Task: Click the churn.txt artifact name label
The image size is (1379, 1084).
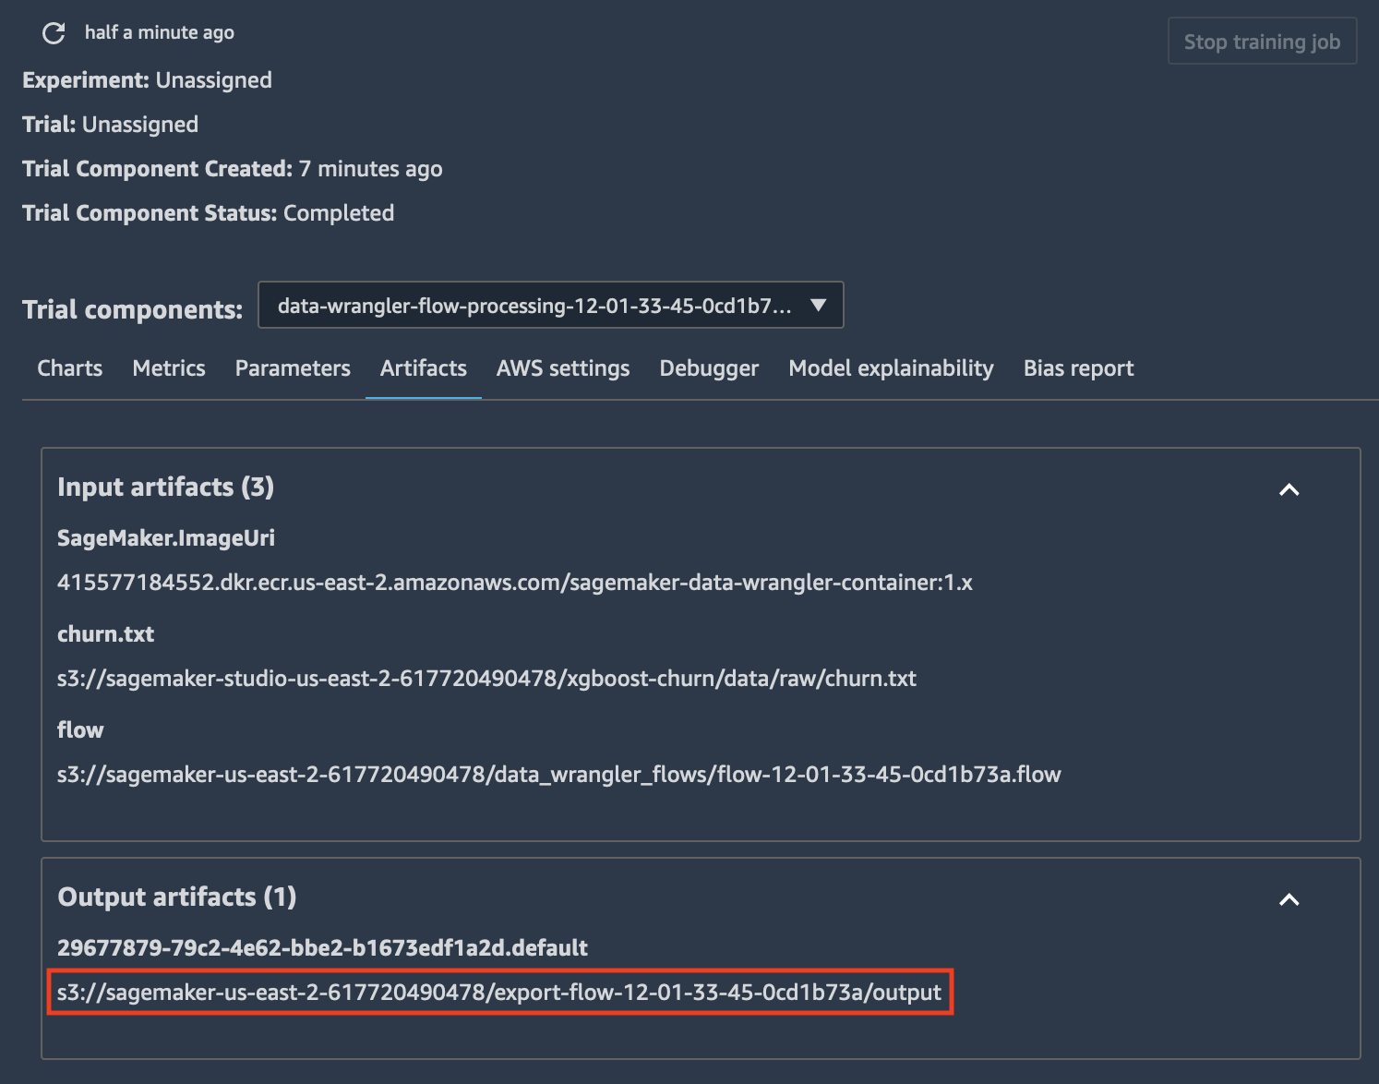Action: click(106, 634)
